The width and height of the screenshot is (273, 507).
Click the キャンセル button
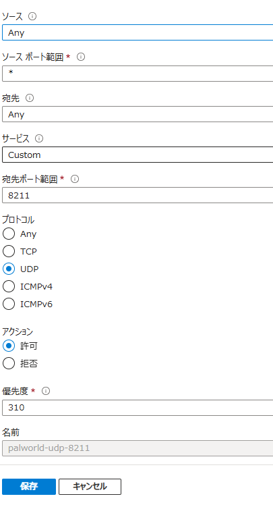(90, 487)
